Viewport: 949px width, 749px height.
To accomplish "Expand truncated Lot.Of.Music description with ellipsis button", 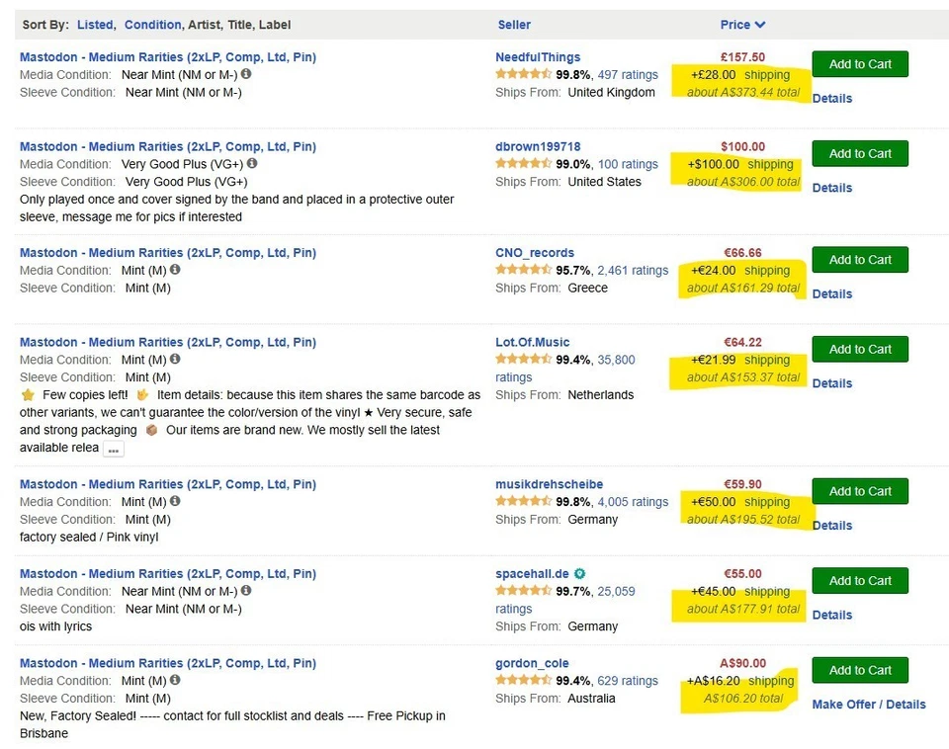I will click(114, 449).
